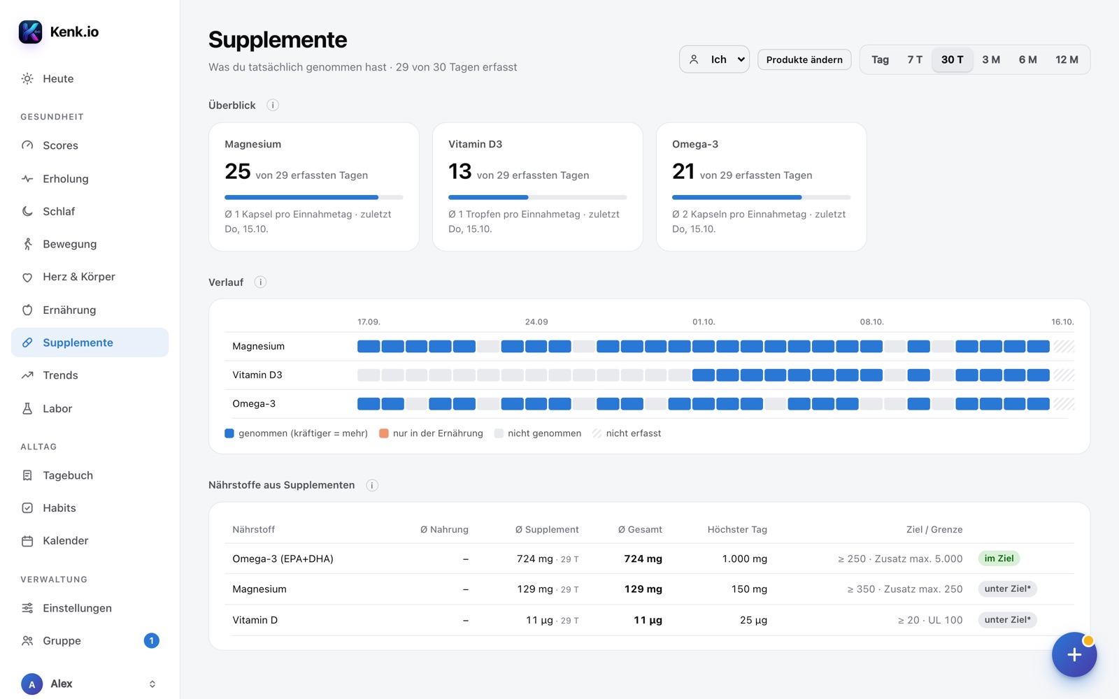The height and width of the screenshot is (699, 1119).
Task: Open Kalender via its calendar icon
Action: click(x=27, y=541)
